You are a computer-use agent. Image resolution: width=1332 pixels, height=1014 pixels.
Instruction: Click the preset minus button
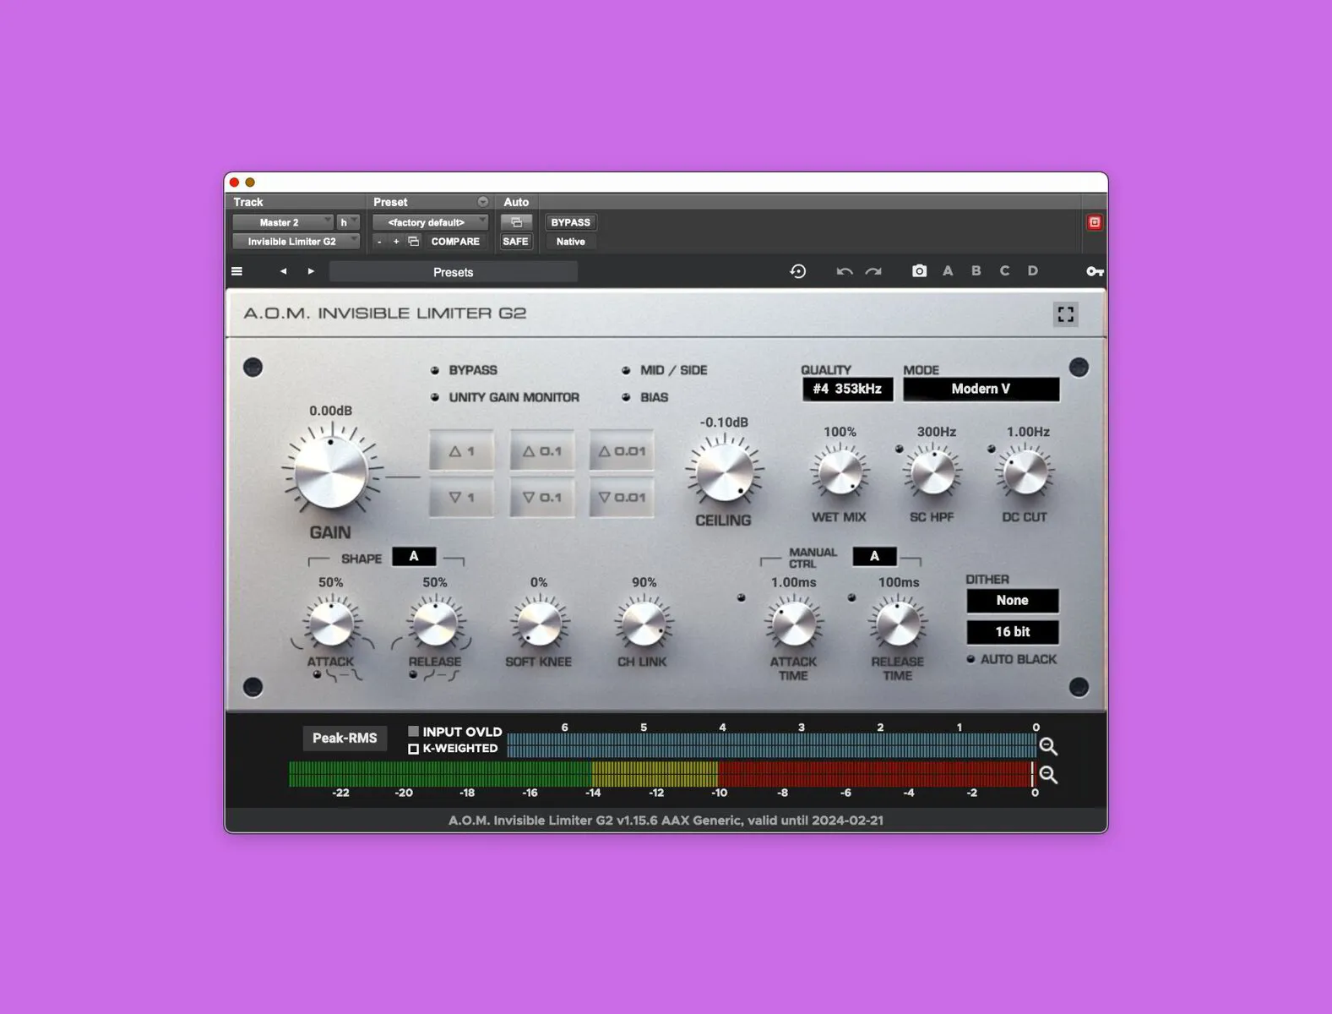click(x=379, y=242)
